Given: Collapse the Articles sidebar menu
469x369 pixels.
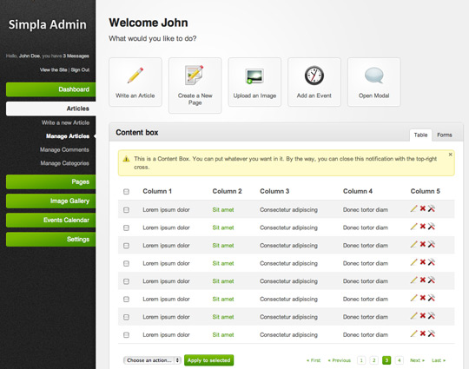Looking at the screenshot, I should tap(51, 109).
